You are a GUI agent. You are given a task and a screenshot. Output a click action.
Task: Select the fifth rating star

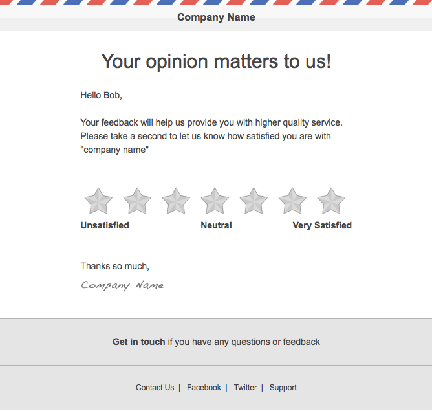[254, 201]
